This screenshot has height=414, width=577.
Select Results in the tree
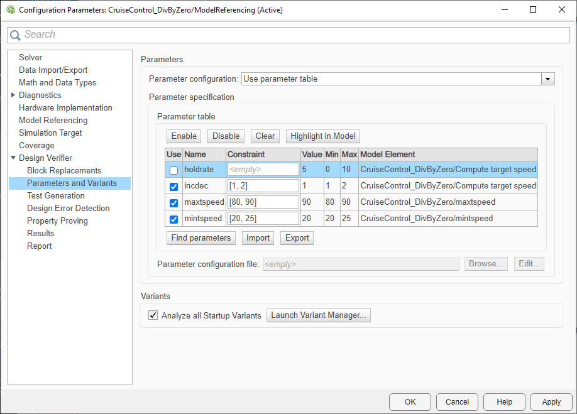pos(40,234)
